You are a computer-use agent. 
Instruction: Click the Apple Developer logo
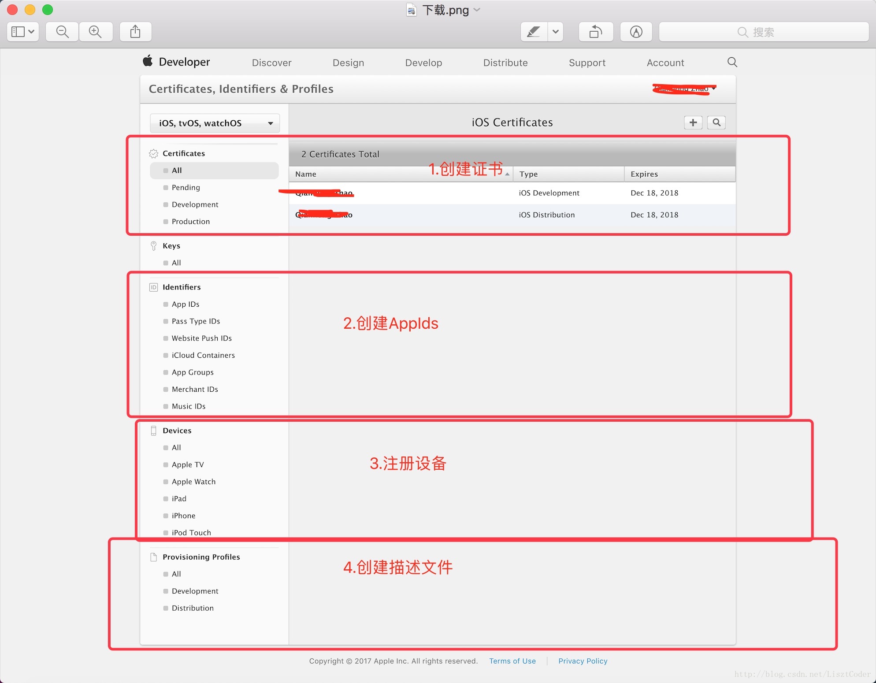pos(148,61)
